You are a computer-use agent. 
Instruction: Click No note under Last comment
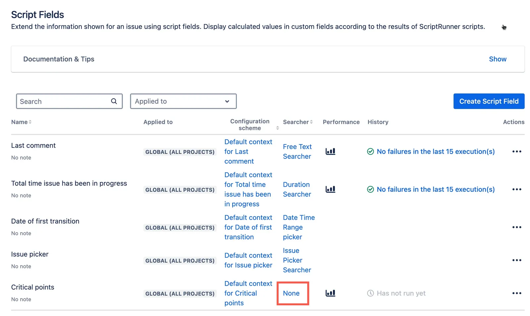[x=21, y=158]
